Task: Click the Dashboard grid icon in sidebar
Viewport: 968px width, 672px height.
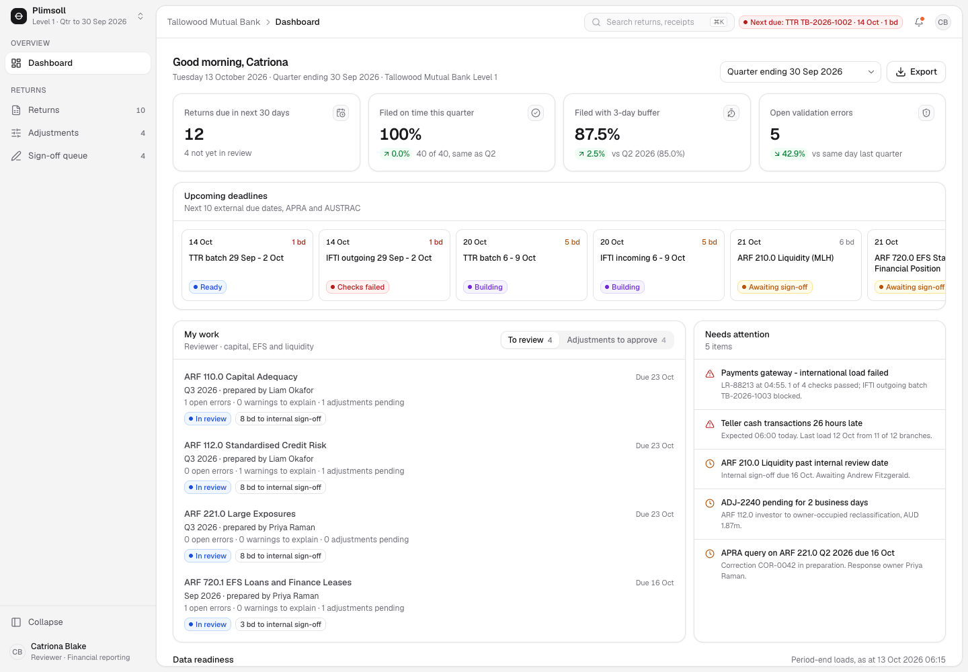Action: [x=16, y=63]
